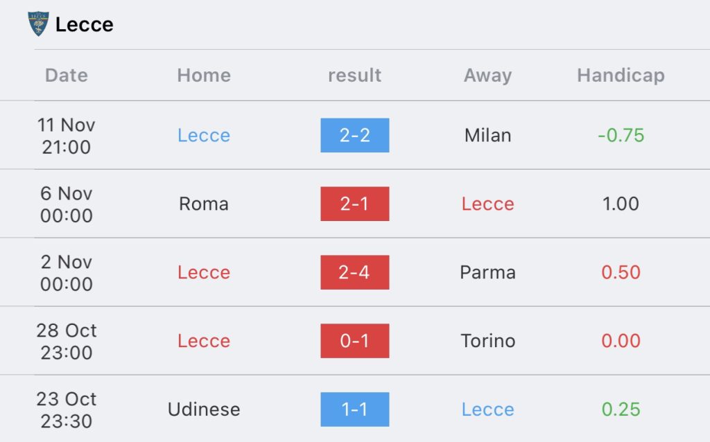Image resolution: width=710 pixels, height=442 pixels.
Task: Open Torino away team link
Action: point(487,341)
